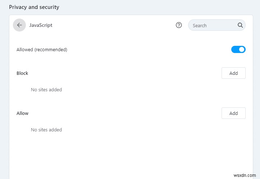Click the Privacy and security heading
260x179 pixels.
point(34,7)
